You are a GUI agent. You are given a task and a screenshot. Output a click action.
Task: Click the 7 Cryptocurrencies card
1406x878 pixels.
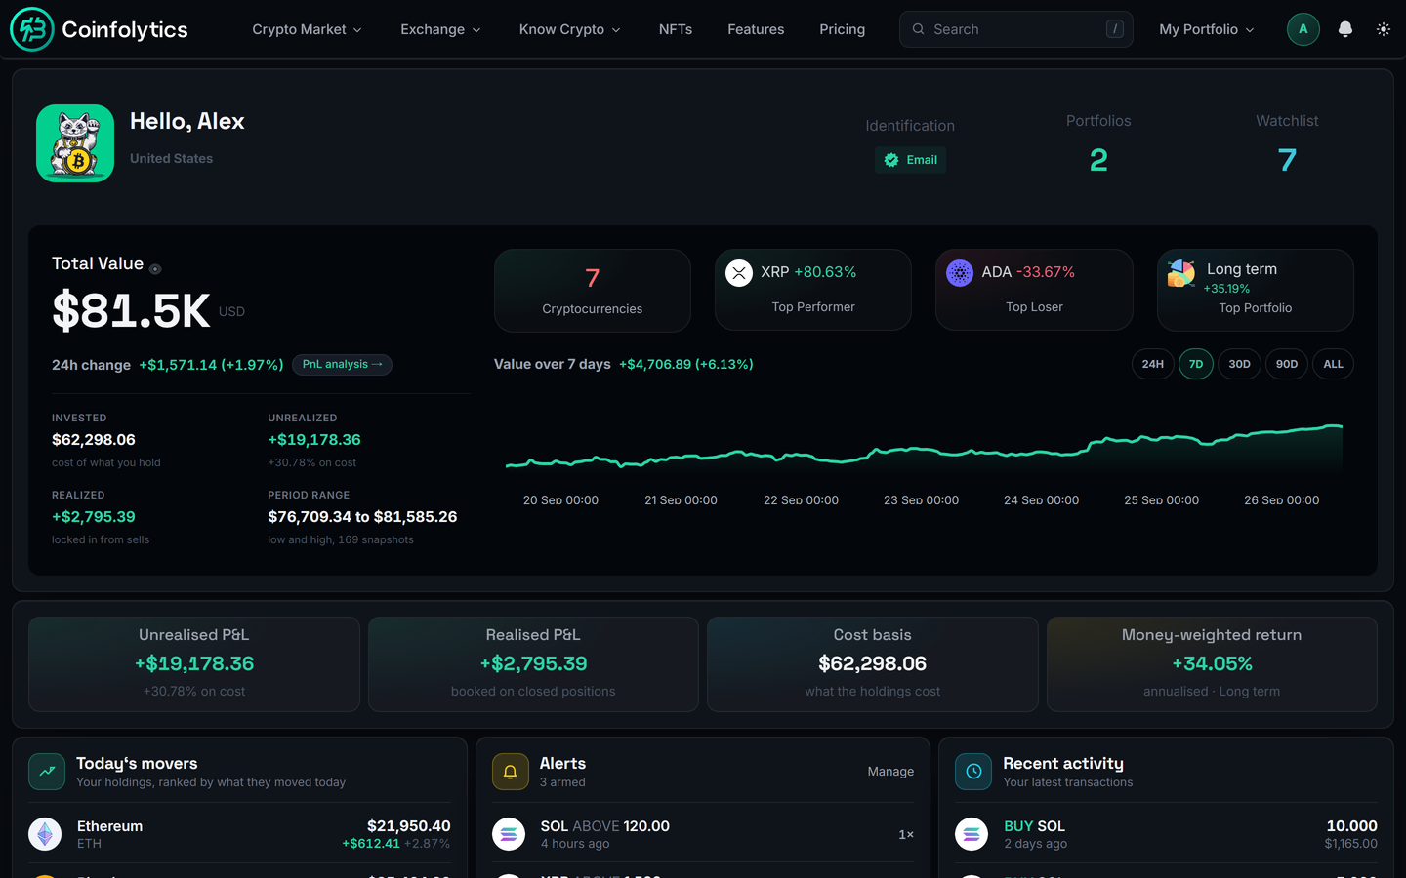[593, 290]
